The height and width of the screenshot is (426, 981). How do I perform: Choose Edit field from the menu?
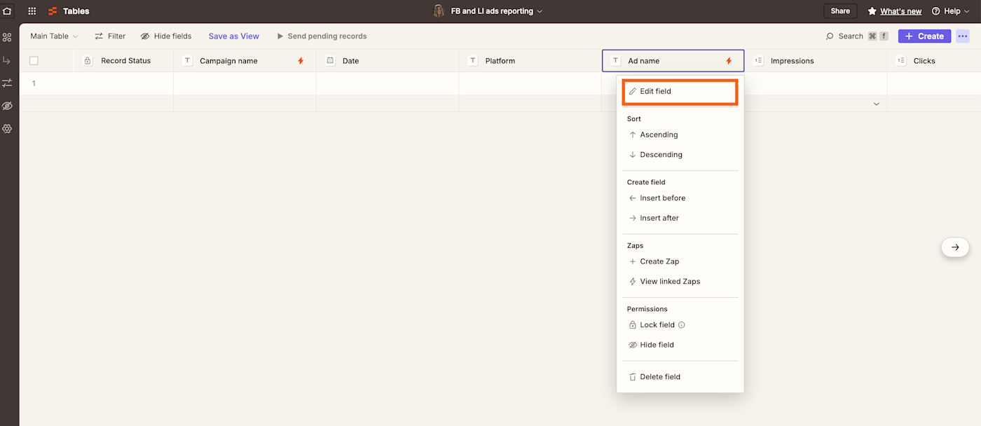[680, 92]
